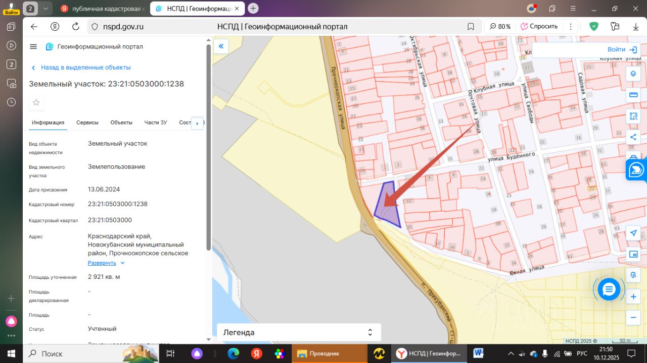Zoom out with the minus button
The image size is (647, 363).
click(633, 318)
